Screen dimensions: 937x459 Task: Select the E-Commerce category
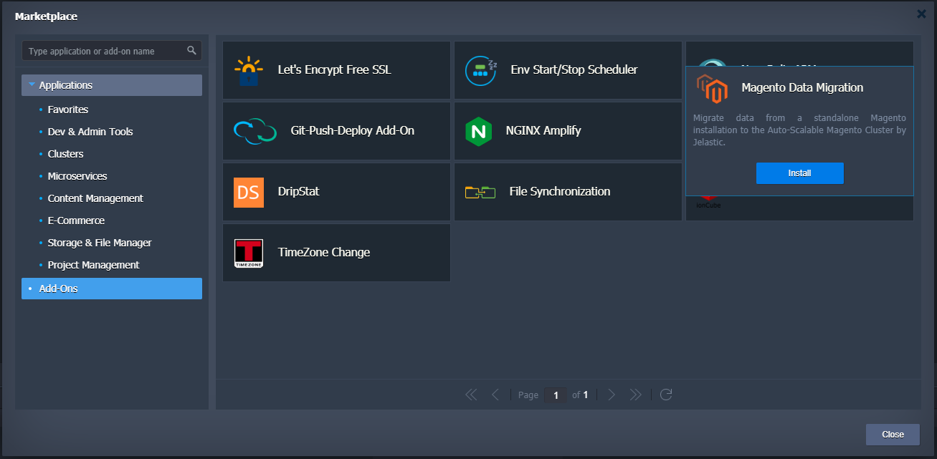pos(76,221)
